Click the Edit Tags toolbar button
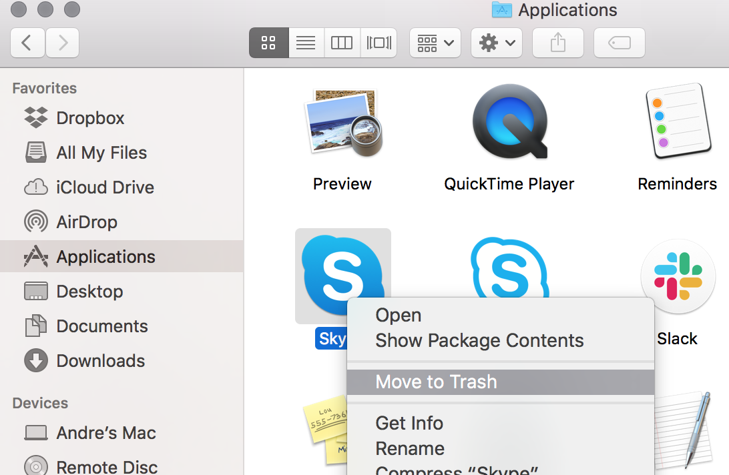Viewport: 729px width, 475px height. tap(620, 43)
